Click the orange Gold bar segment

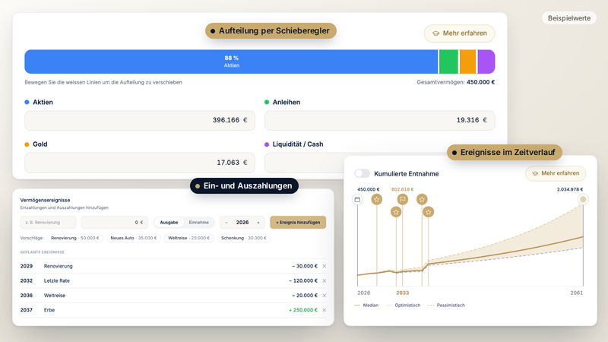coord(467,62)
